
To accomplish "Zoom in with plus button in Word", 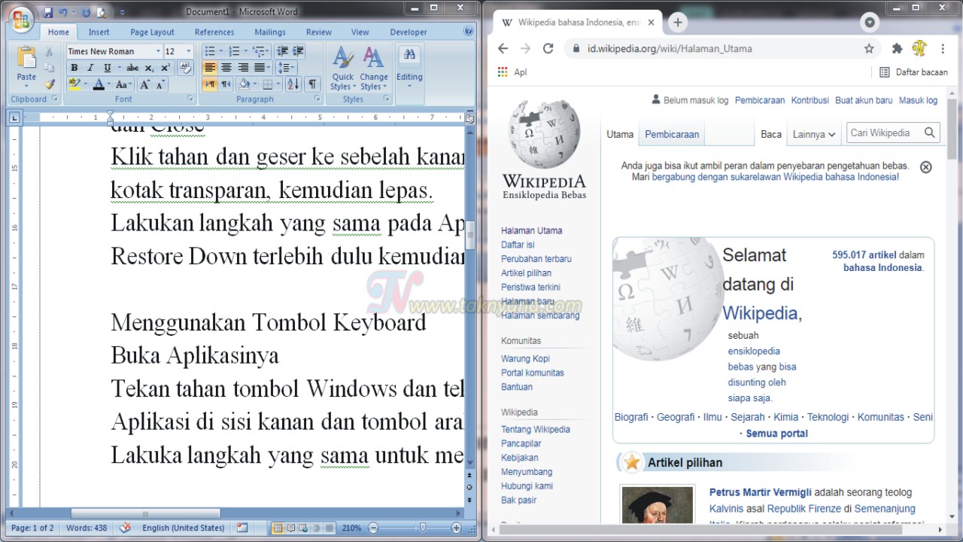I will point(456,528).
